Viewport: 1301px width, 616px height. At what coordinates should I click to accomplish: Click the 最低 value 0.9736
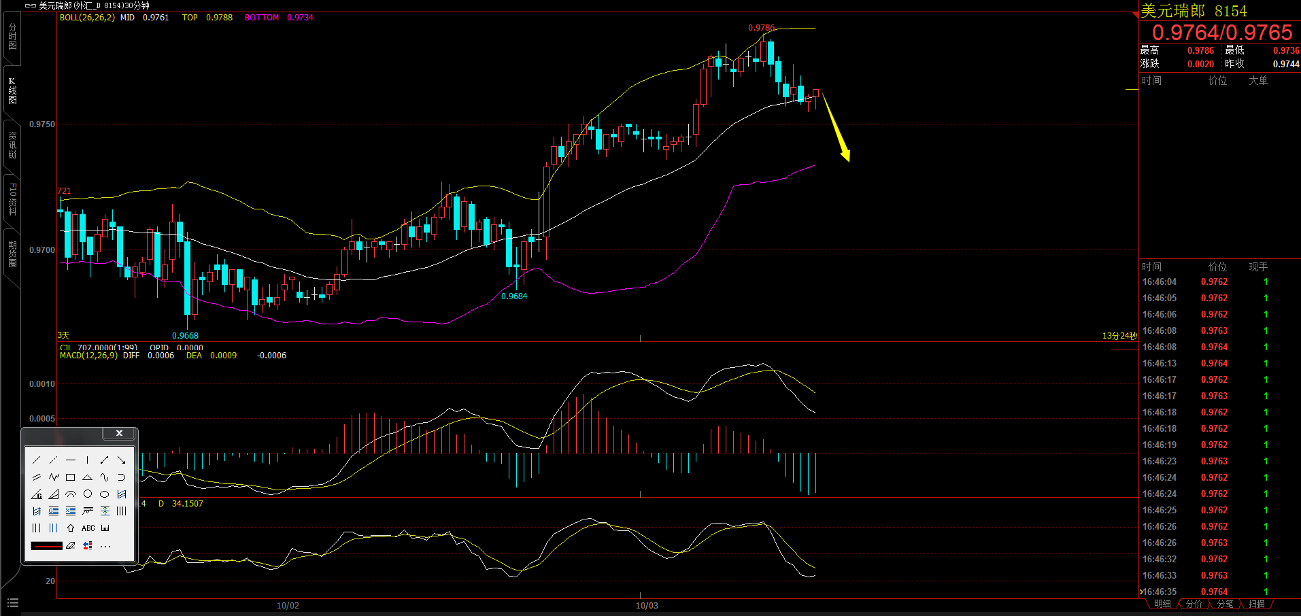pos(1286,50)
